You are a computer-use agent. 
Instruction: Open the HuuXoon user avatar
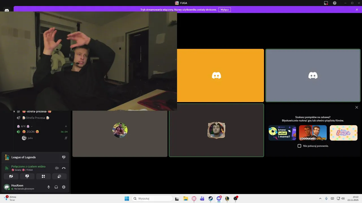click(x=7, y=187)
